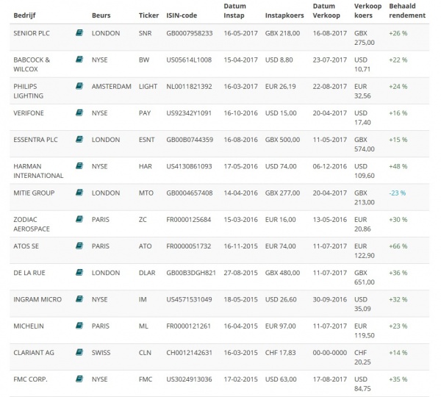Open the book icon for VERIFONE

[x=79, y=112]
